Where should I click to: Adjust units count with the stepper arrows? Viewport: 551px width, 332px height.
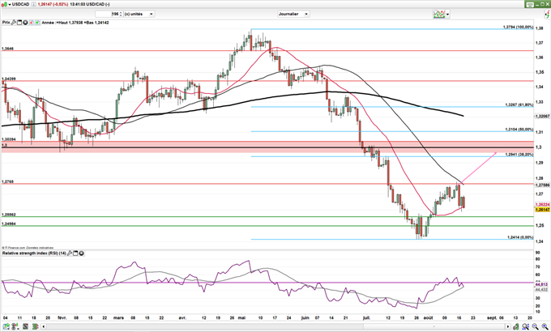click(x=121, y=14)
